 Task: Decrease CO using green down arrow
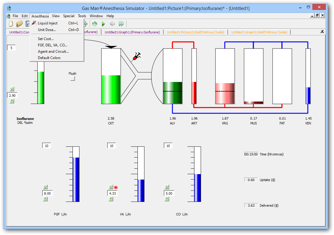(x=167, y=199)
